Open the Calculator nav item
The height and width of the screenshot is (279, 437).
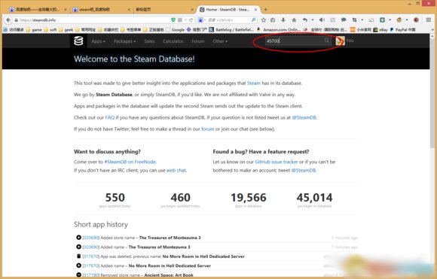coord(173,41)
